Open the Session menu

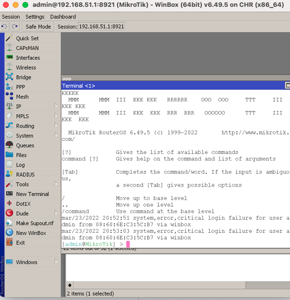(x=11, y=17)
